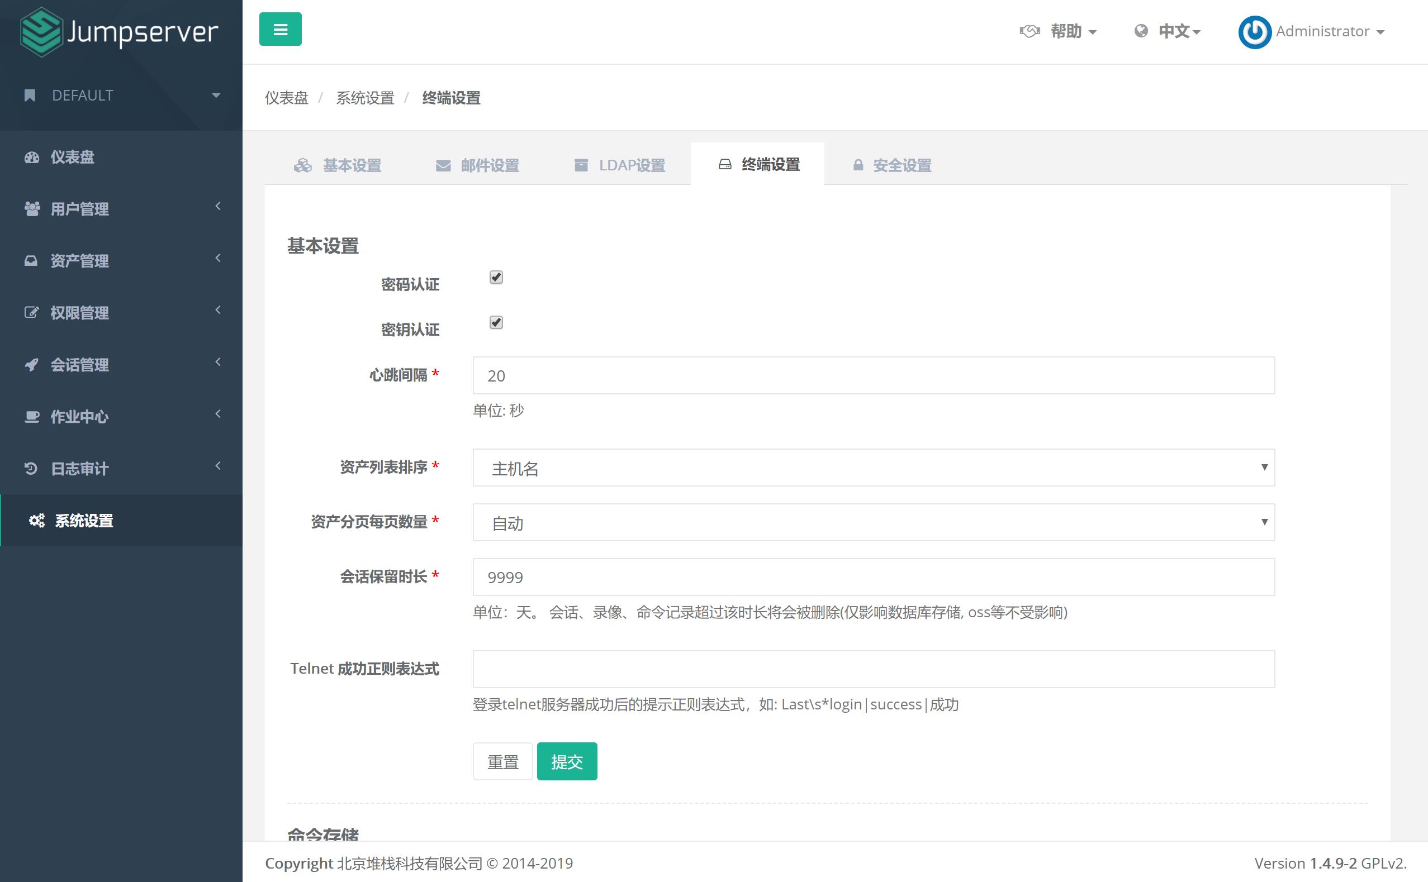
Task: Switch to the LDAP设置 tab
Action: click(620, 165)
